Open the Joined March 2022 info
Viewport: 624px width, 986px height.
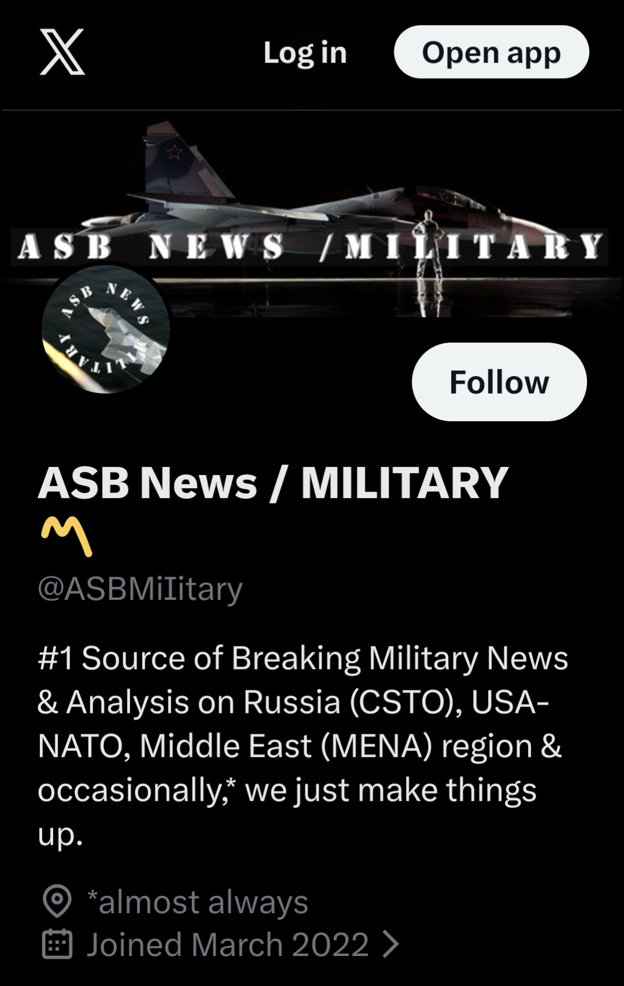pyautogui.click(x=227, y=944)
